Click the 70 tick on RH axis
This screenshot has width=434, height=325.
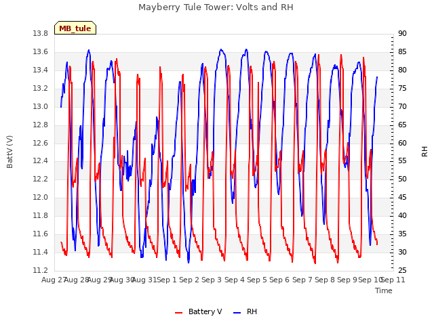(x=402, y=106)
